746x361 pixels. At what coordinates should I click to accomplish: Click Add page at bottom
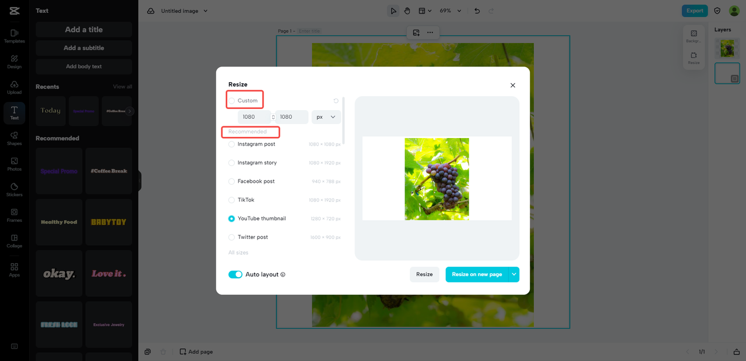pos(196,352)
